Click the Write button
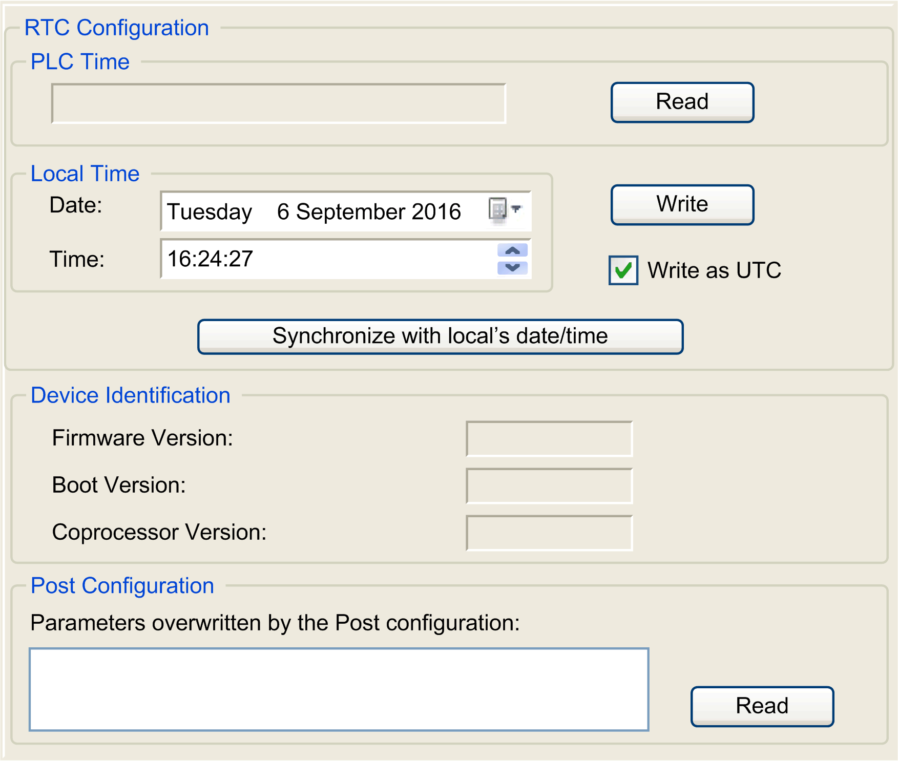898x761 pixels. [682, 204]
